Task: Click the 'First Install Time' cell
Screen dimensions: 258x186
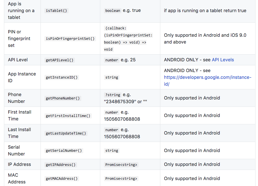Action: 22,116
